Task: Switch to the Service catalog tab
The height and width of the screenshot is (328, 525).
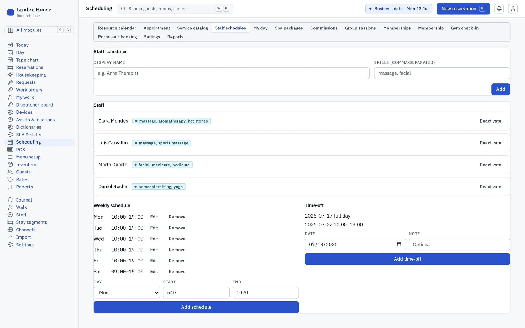Action: [192, 28]
